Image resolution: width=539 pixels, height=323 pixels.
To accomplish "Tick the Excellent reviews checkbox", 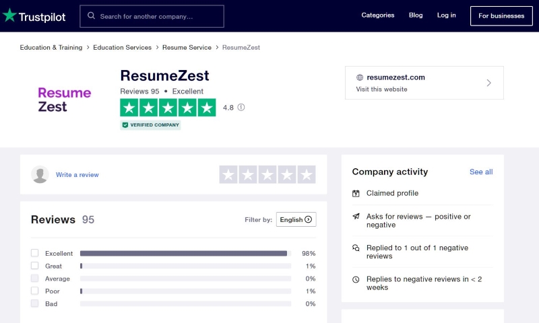I will [x=35, y=253].
